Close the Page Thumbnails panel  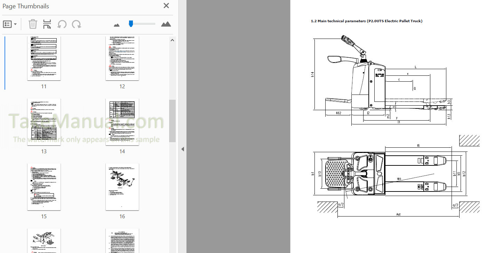point(166,6)
